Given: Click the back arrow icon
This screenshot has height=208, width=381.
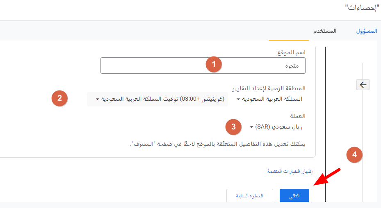Looking at the screenshot, I should pos(363,85).
